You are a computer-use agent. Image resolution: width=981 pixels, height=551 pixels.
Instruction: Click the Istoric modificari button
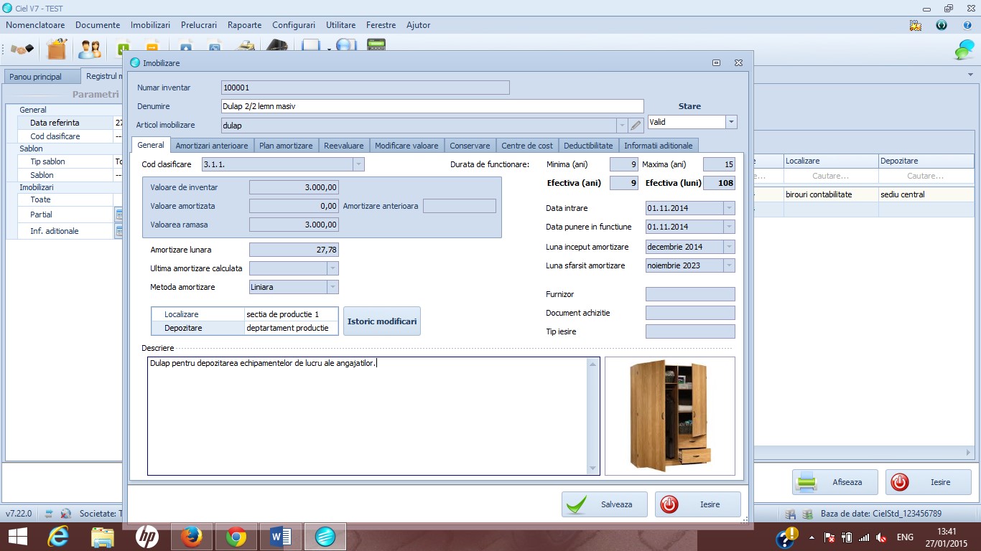click(382, 321)
